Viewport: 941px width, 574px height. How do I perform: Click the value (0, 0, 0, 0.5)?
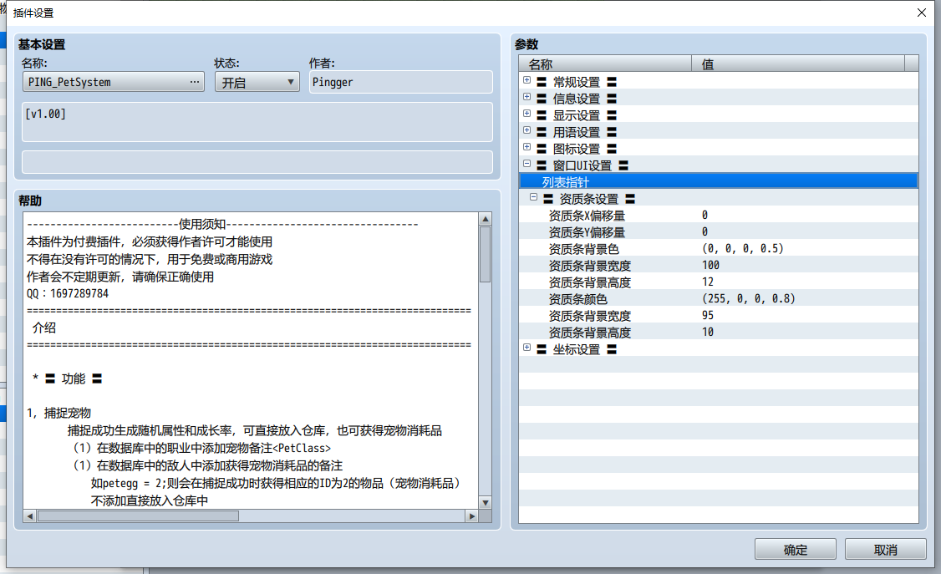tap(742, 248)
